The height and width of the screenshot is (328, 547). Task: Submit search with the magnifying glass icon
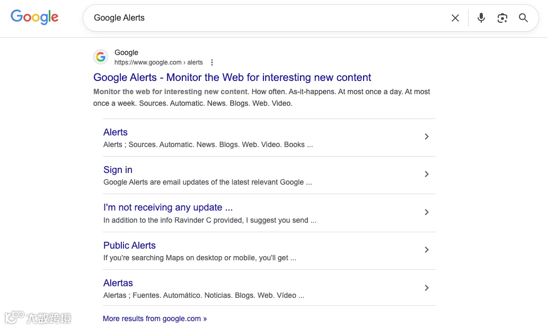pyautogui.click(x=523, y=18)
